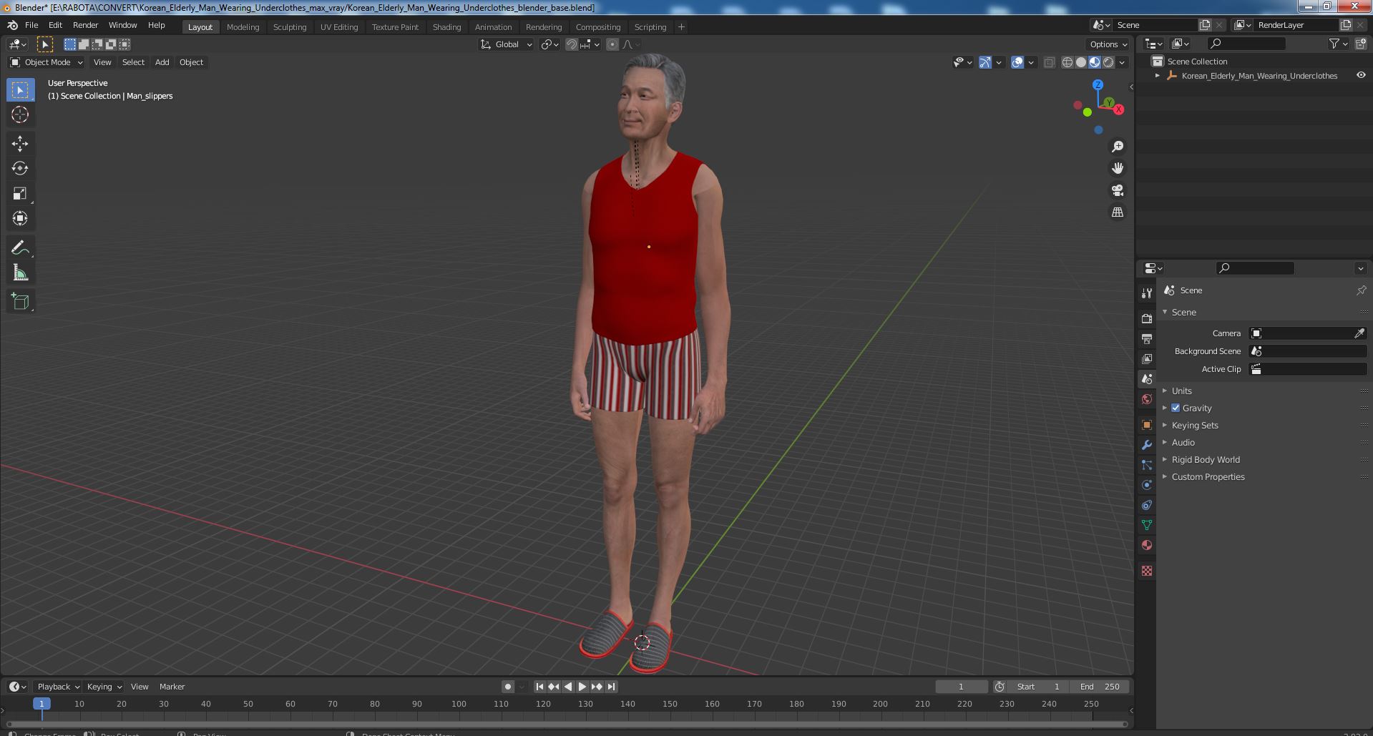Image resolution: width=1373 pixels, height=736 pixels.
Task: Open Physics properties tab
Action: click(1147, 485)
